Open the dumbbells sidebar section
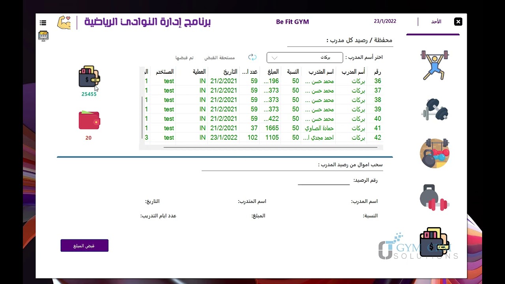 tap(434, 109)
